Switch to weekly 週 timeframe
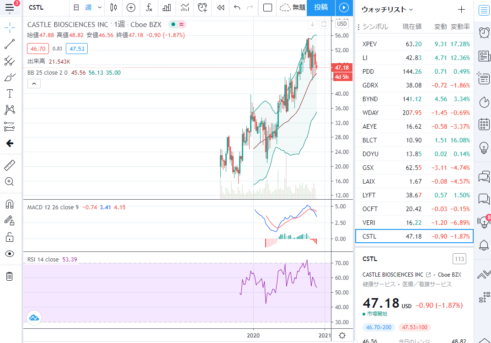Image resolution: width=491 pixels, height=343 pixels. pos(88,7)
